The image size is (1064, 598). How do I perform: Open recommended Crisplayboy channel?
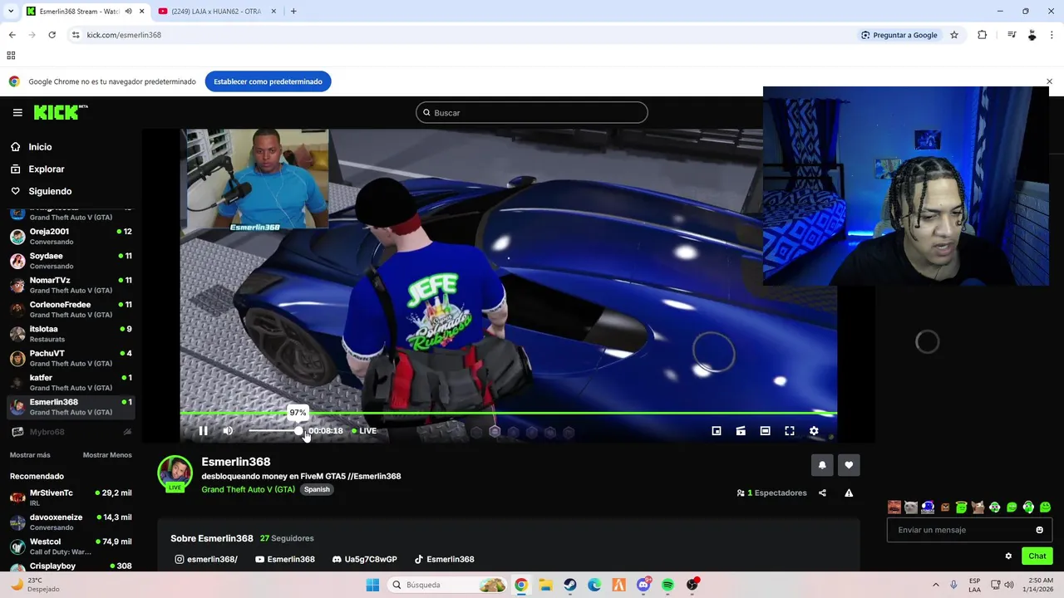[x=71, y=566]
